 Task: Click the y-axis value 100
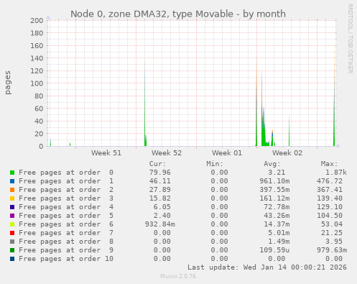tap(37, 83)
